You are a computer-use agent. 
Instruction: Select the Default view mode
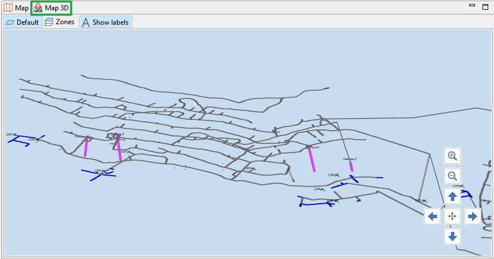pyautogui.click(x=22, y=22)
